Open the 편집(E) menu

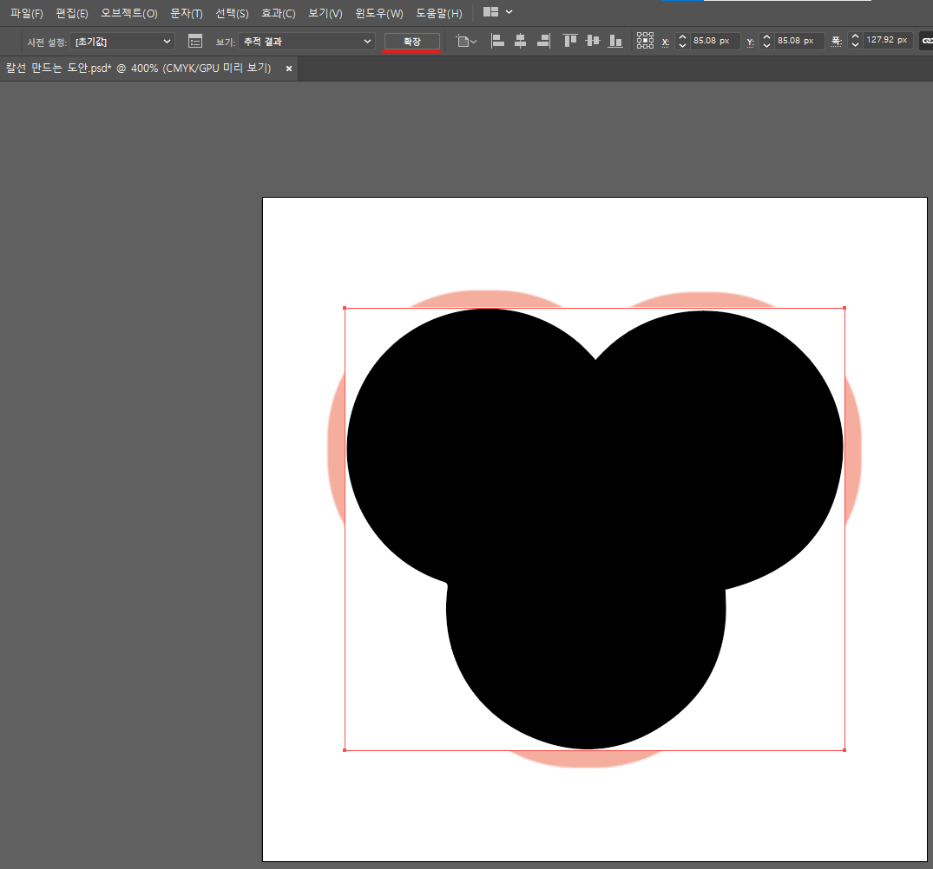(x=72, y=13)
